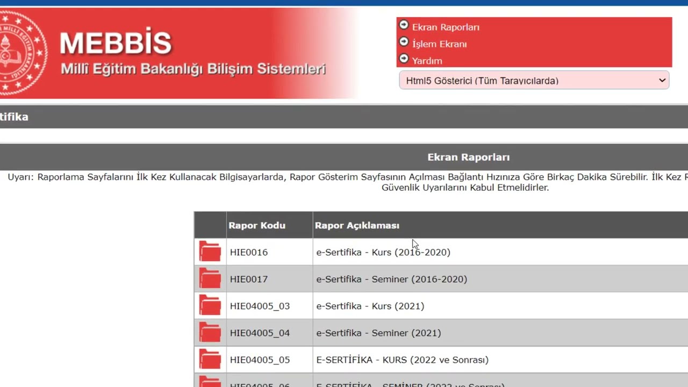688x387 pixels.
Task: Open folder icon for report HIE04005_04
Action: pos(210,332)
